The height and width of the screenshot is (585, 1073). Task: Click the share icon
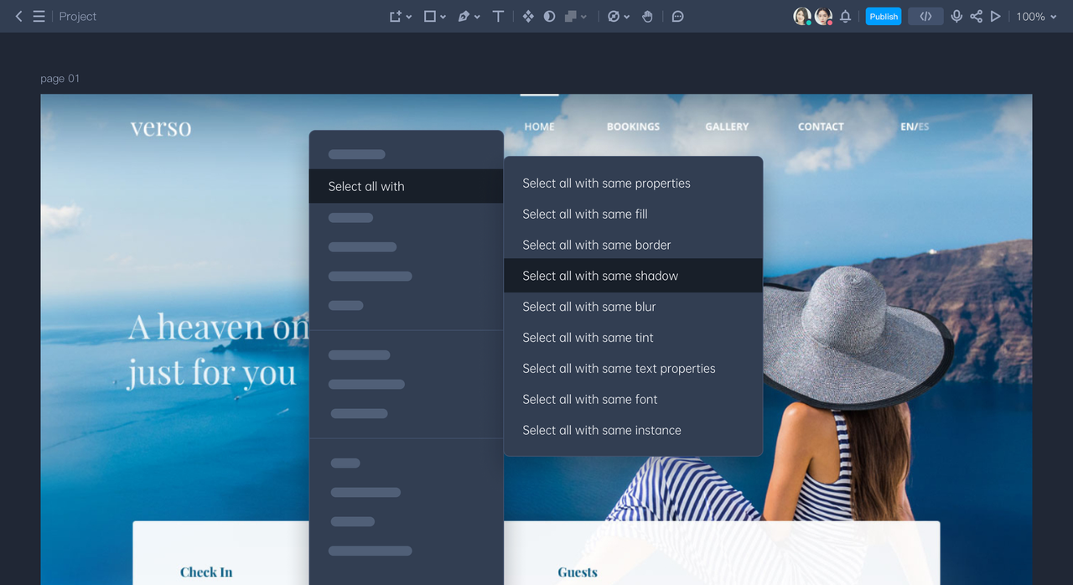pos(977,16)
